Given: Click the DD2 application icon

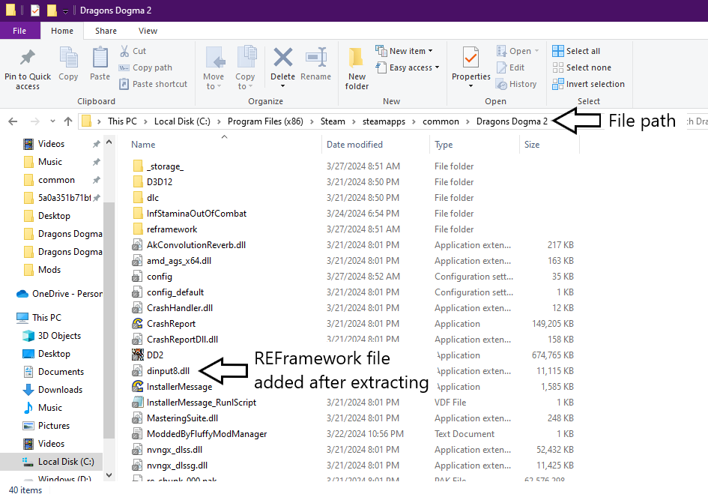Looking at the screenshot, I should (x=138, y=355).
